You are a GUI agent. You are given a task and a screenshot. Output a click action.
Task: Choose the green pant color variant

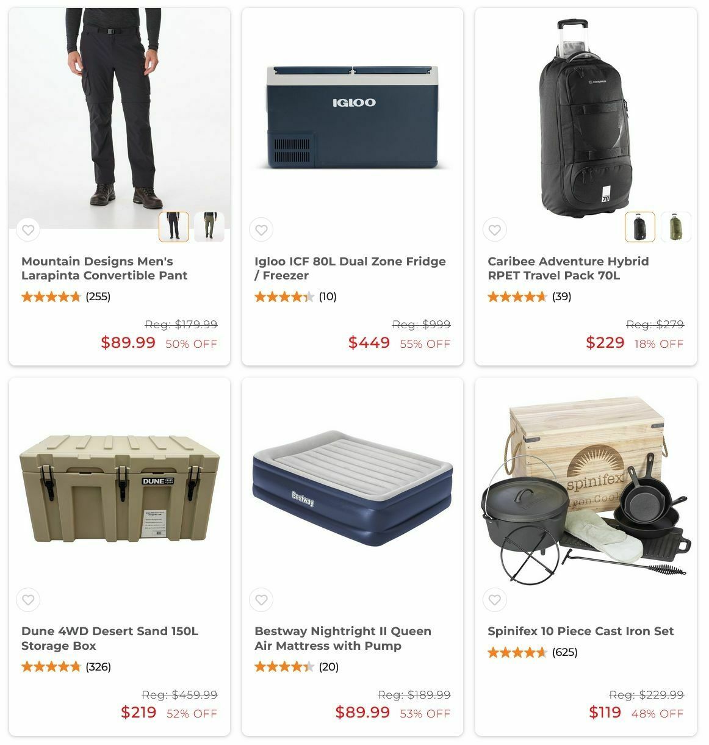point(209,227)
